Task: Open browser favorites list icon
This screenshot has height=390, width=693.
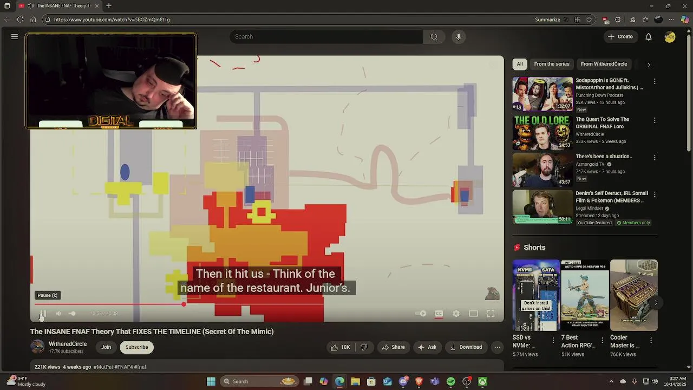Action: 645,19
